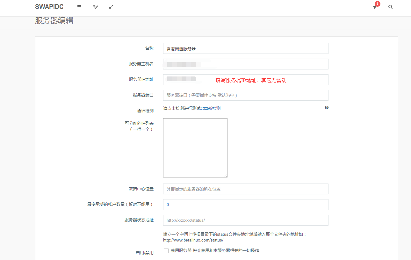Open the hamburger navigation menu
This screenshot has height=260, width=411.
[79, 6]
